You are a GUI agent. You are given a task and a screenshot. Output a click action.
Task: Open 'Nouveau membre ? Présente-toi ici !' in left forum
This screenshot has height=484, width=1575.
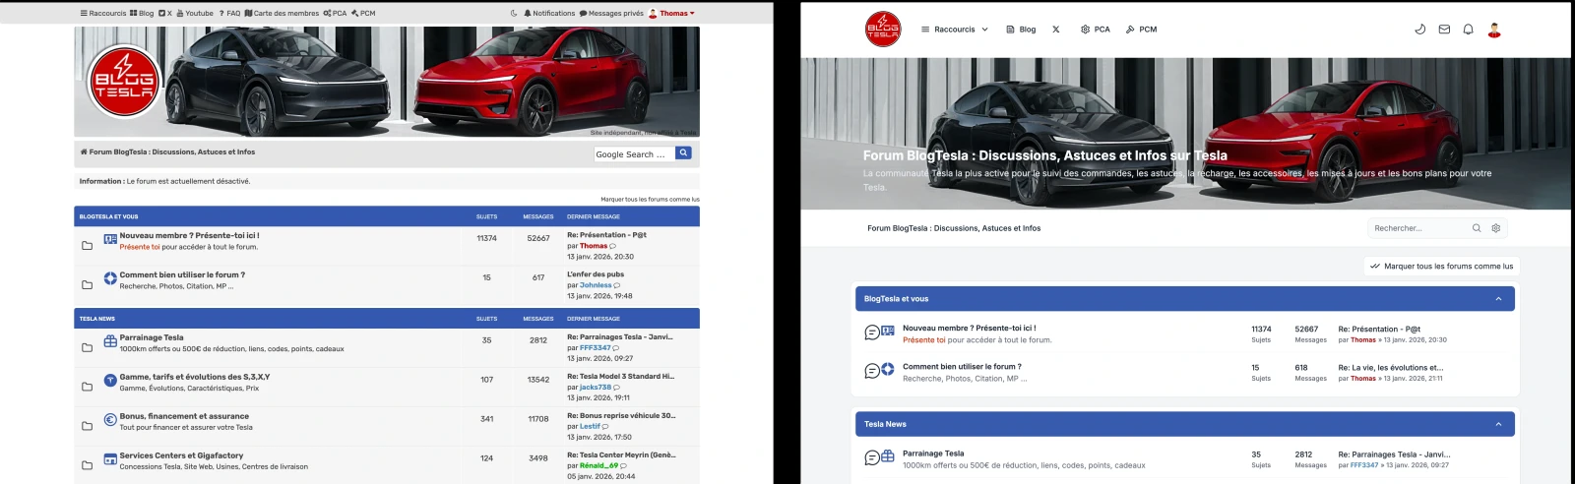tap(189, 236)
